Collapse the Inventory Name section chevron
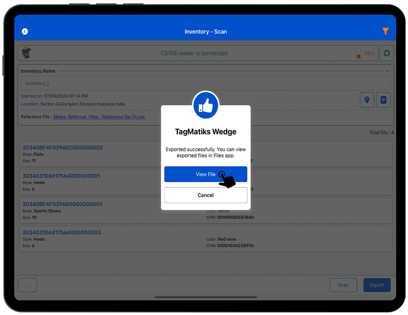Viewport: 408px width, 315px height. pos(387,71)
